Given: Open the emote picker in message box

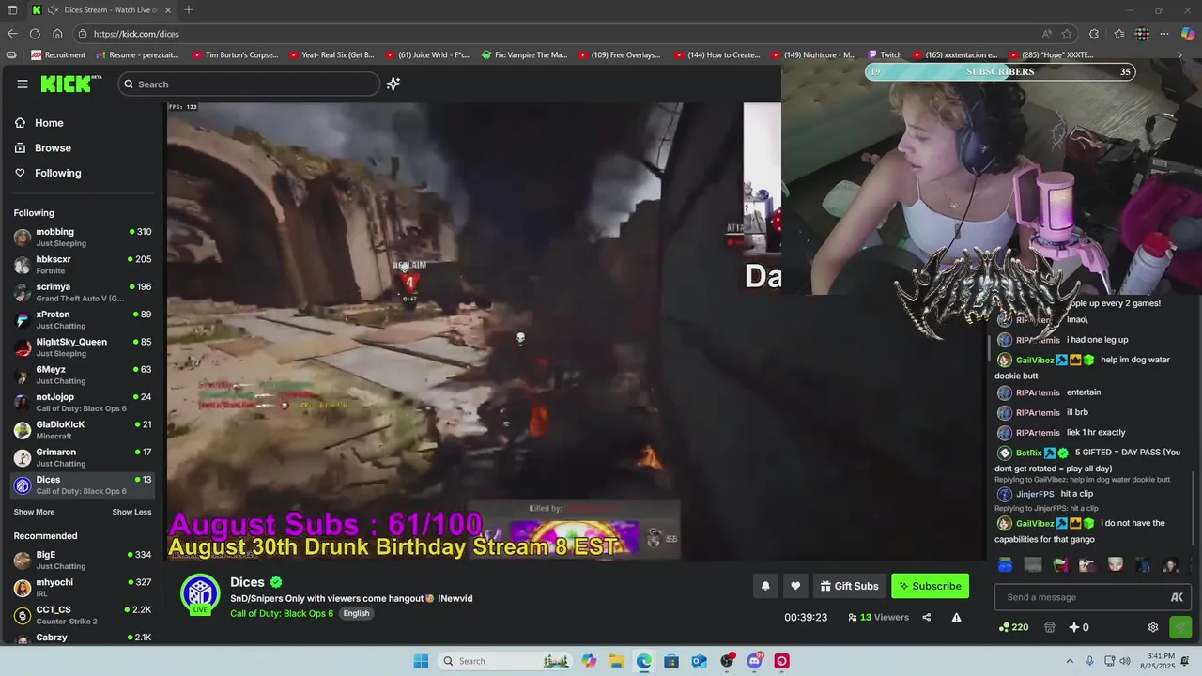Looking at the screenshot, I should (x=1177, y=597).
